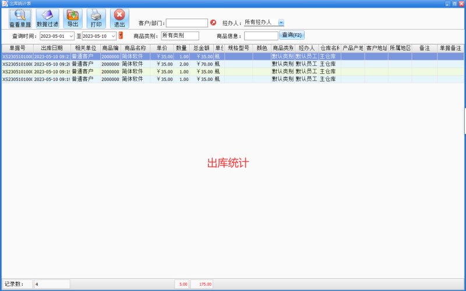Sort by the 单据号 column header
Viewport: 466px width, 291px height.
tap(17, 48)
